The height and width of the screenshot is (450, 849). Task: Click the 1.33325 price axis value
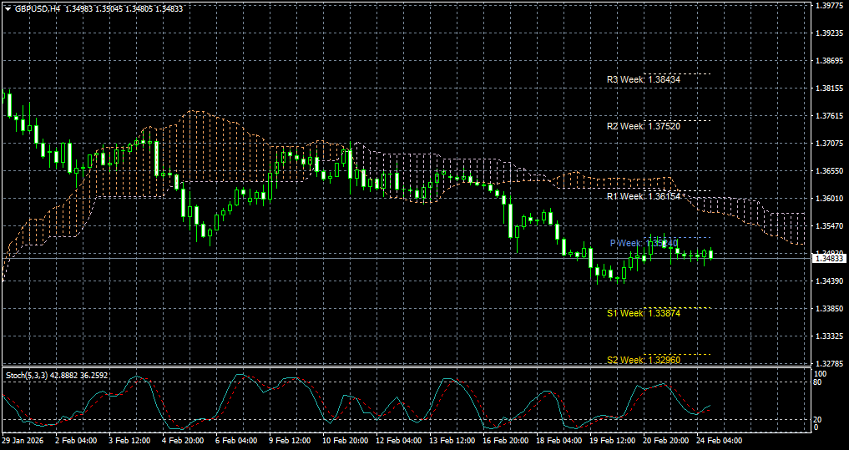point(829,336)
